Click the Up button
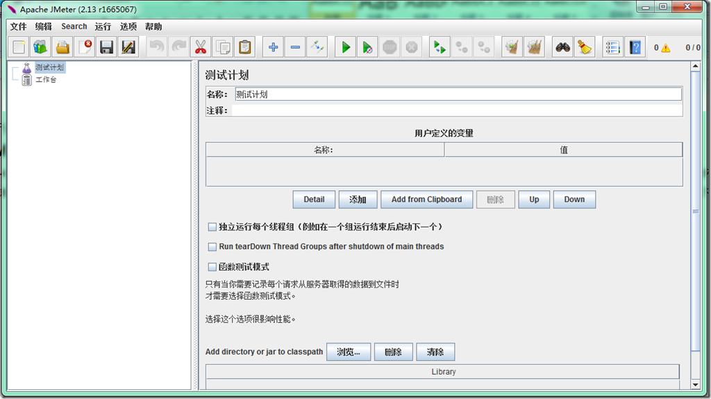The height and width of the screenshot is (399, 711). (x=534, y=200)
